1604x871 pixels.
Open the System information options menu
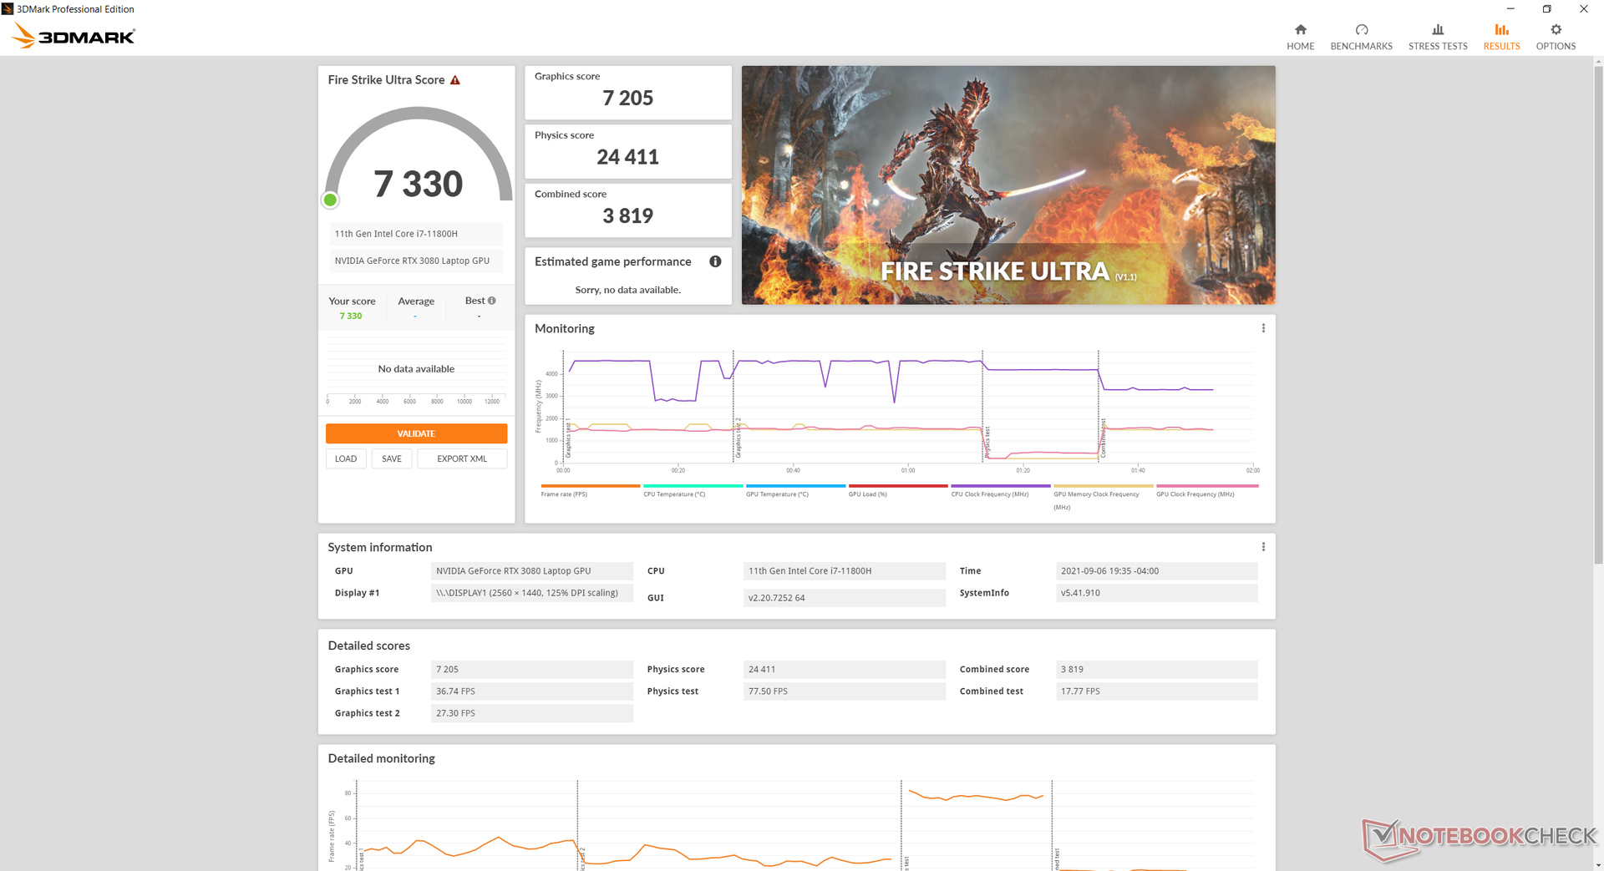[x=1263, y=547]
